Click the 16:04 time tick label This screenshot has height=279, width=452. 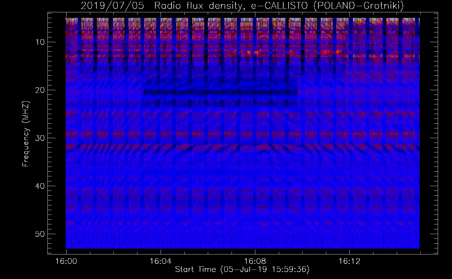coord(161,261)
